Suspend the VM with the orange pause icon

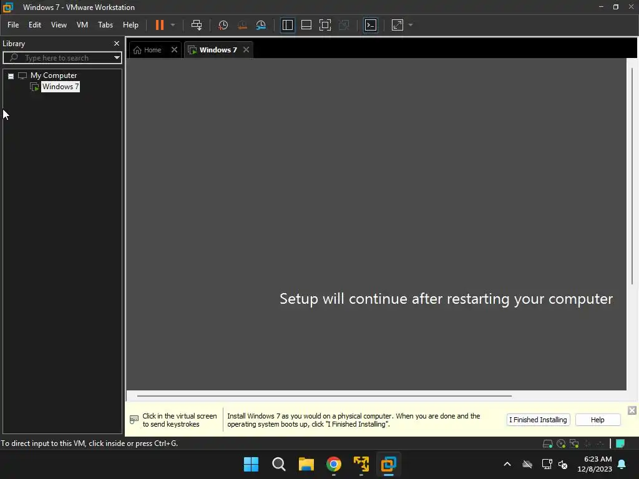(159, 25)
